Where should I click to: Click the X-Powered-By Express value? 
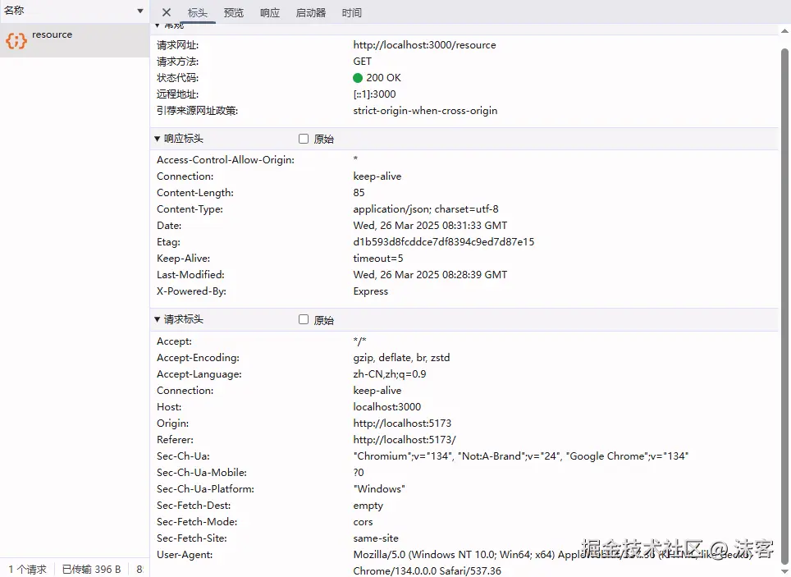point(370,291)
